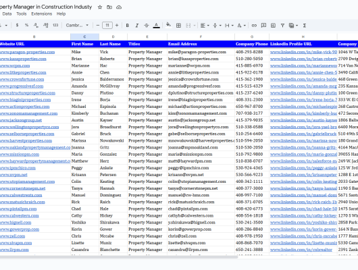358x270 pixels.
Task: Open text color picker
Action: pos(157,26)
